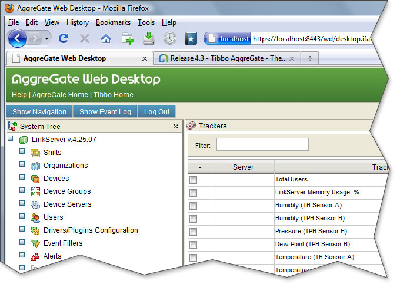Check the LinkServer Memory Usage checkbox

click(193, 193)
